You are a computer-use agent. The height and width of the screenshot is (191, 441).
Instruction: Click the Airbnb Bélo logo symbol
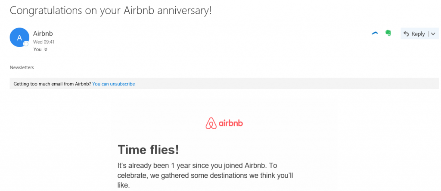pos(211,124)
